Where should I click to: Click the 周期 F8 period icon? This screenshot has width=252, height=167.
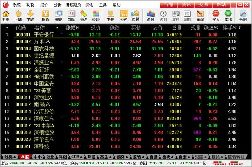[x=187, y=16]
